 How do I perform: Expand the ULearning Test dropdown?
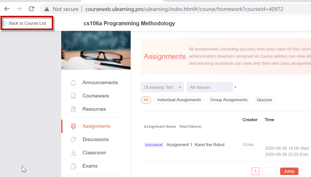tap(162, 87)
